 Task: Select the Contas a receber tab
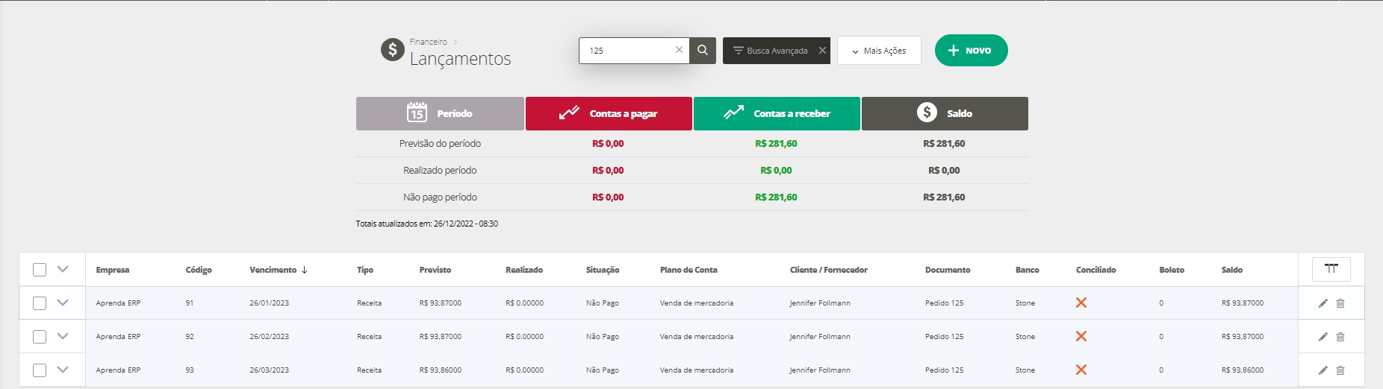pos(777,113)
